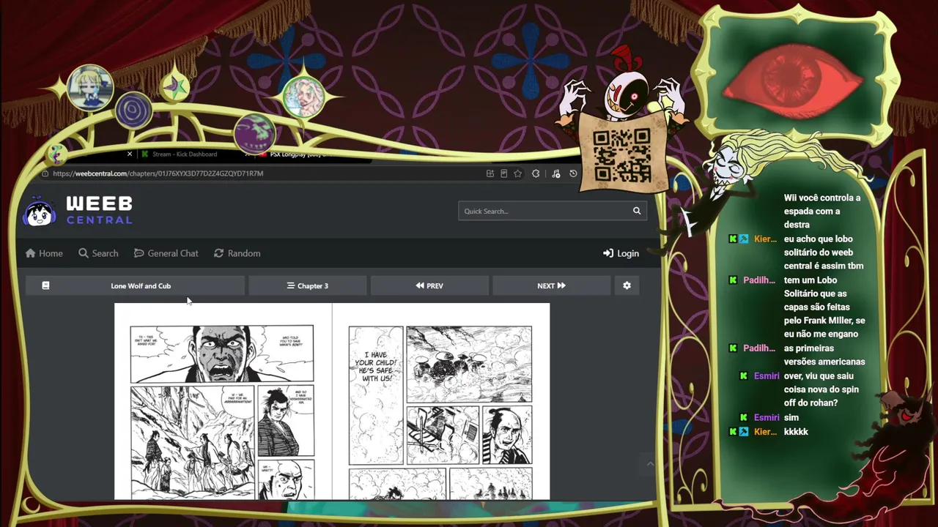
Task: Click the crescent moon star avatar bubble
Action: click(175, 86)
